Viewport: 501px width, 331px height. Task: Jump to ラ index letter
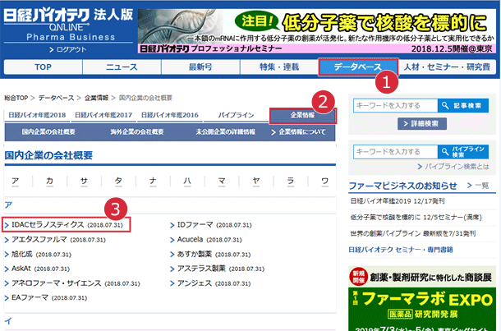click(x=291, y=182)
